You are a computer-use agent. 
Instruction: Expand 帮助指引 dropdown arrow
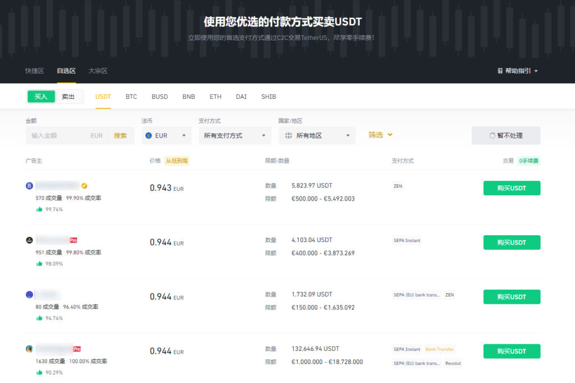[536, 71]
